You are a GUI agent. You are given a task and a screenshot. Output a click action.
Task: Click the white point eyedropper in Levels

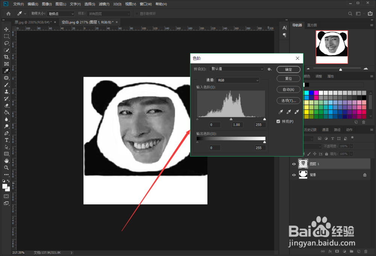pyautogui.click(x=297, y=112)
